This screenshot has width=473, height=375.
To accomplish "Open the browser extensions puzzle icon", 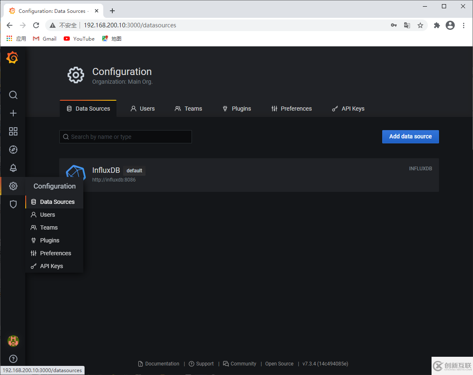I will coord(437,25).
